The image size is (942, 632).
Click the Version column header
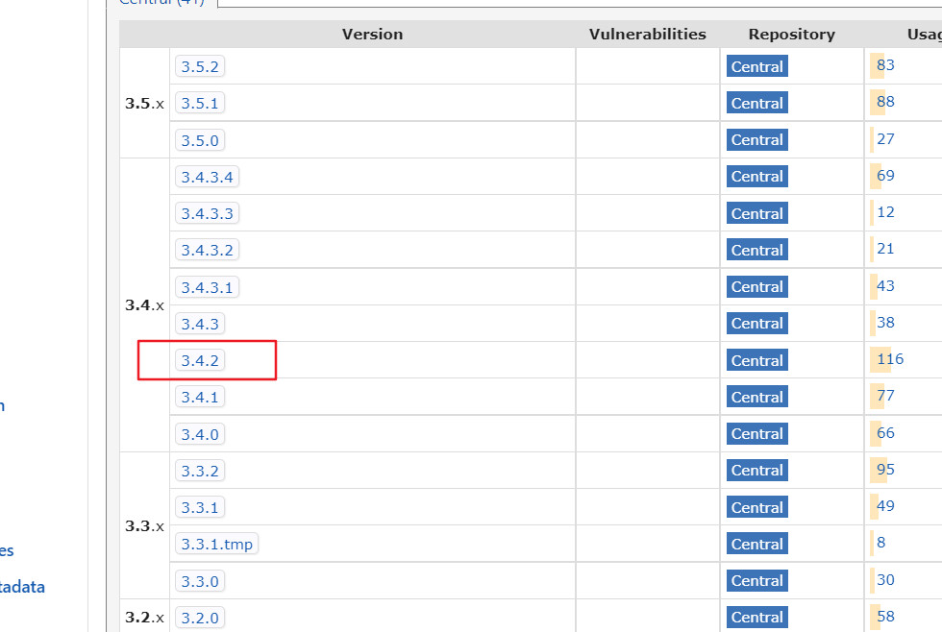point(373,35)
